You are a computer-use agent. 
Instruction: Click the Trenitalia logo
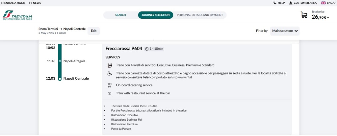click(17, 15)
